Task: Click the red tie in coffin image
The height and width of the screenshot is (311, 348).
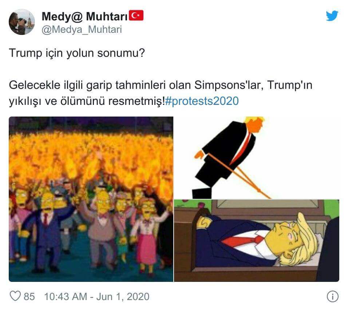Action: pos(243,240)
